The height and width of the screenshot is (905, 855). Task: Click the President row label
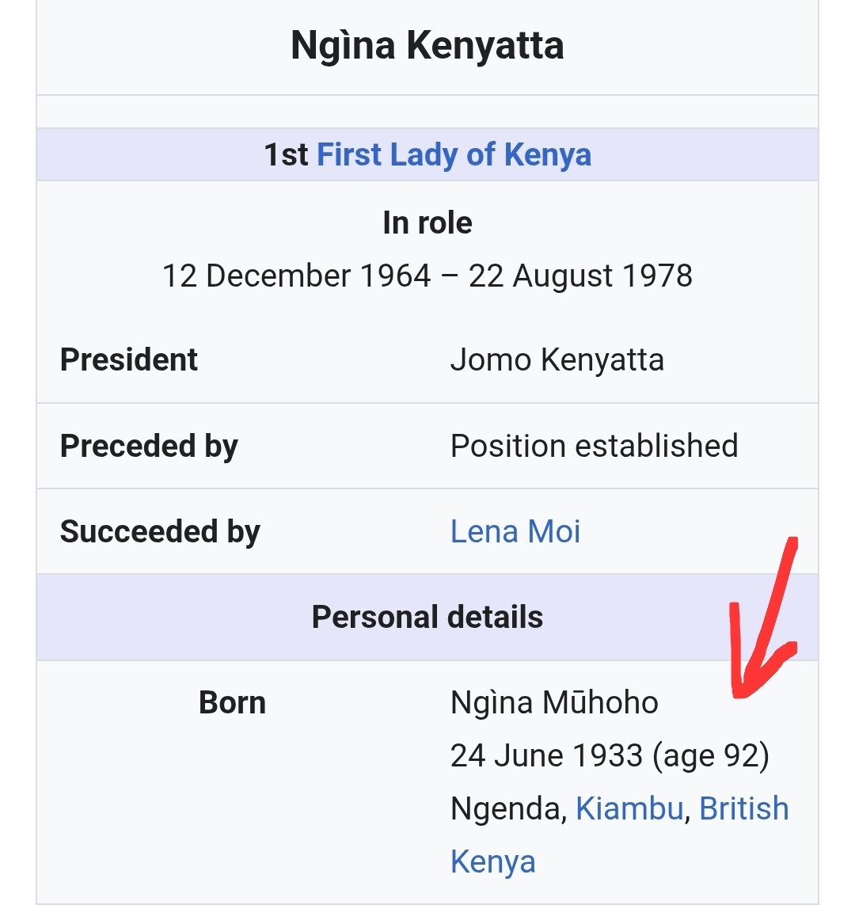129,359
